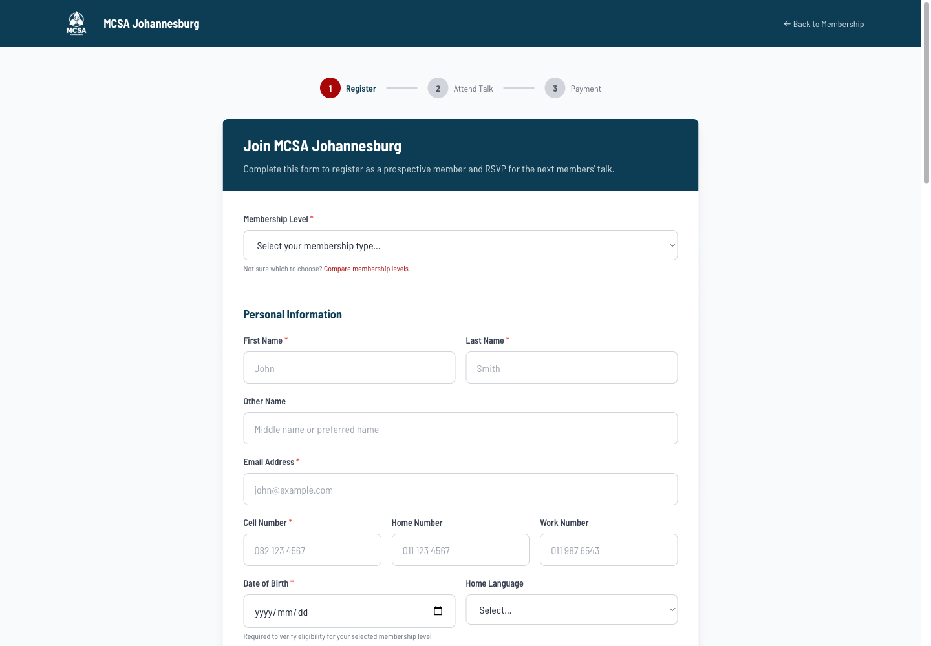Click into the Other Name field
Viewport: 931px width, 646px height.
(460, 428)
